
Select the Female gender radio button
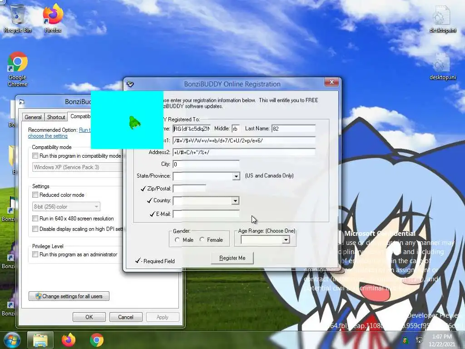(202, 239)
